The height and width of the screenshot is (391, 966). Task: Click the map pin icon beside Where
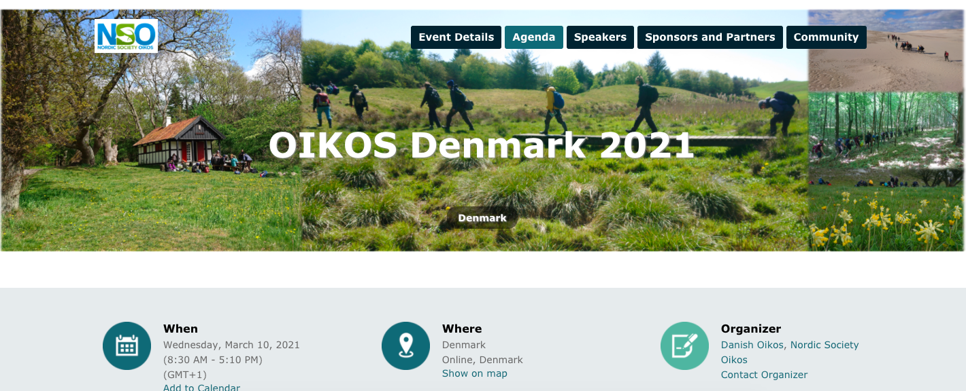point(405,346)
